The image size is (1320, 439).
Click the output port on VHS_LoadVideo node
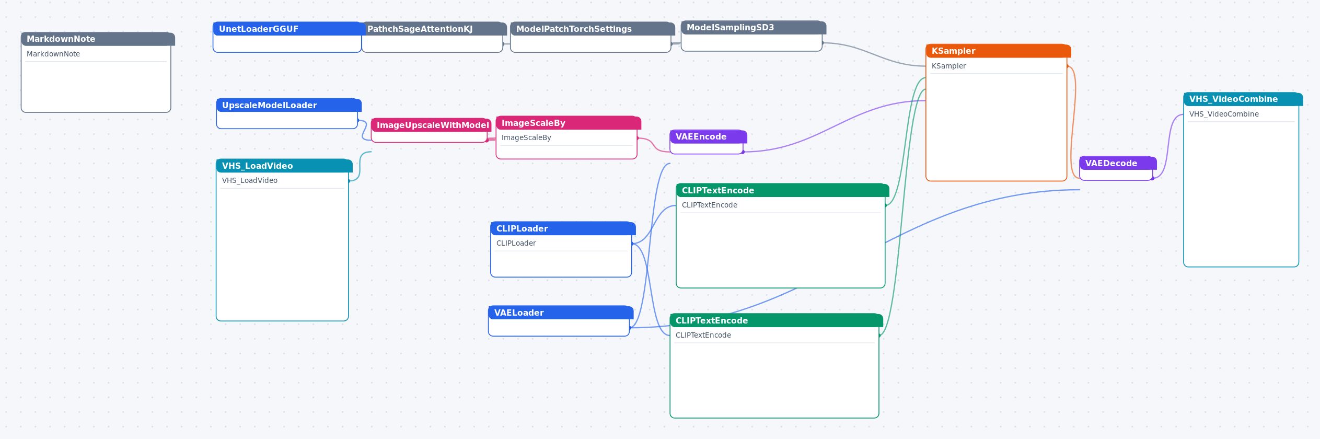coord(349,181)
